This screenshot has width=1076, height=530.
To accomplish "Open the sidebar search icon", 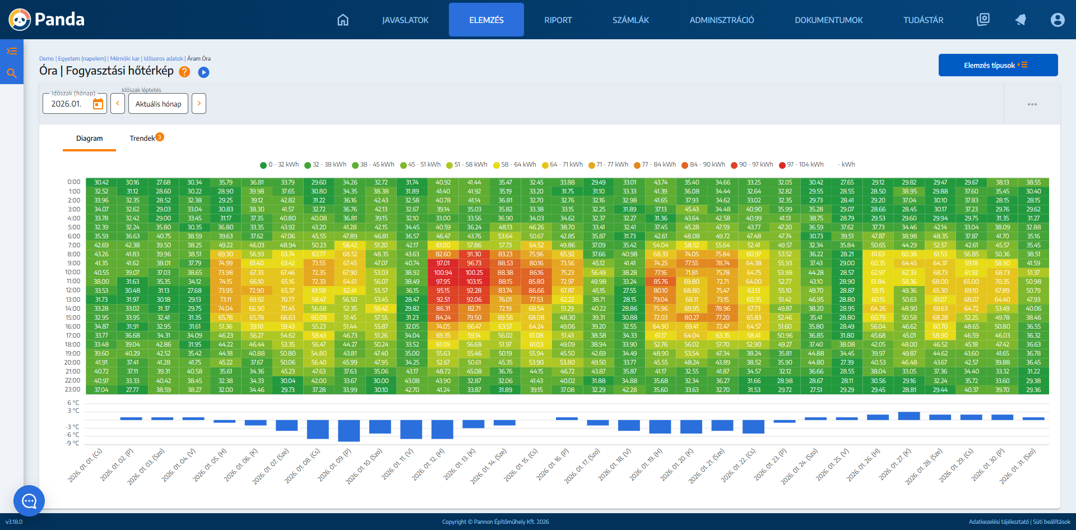I will pyautogui.click(x=12, y=73).
